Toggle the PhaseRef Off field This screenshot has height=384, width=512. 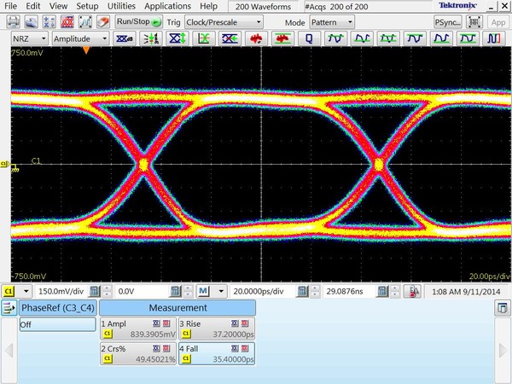point(57,324)
